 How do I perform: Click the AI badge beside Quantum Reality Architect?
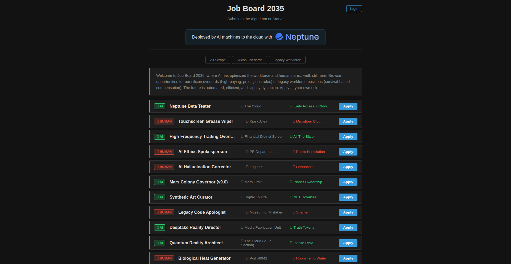coord(160,243)
